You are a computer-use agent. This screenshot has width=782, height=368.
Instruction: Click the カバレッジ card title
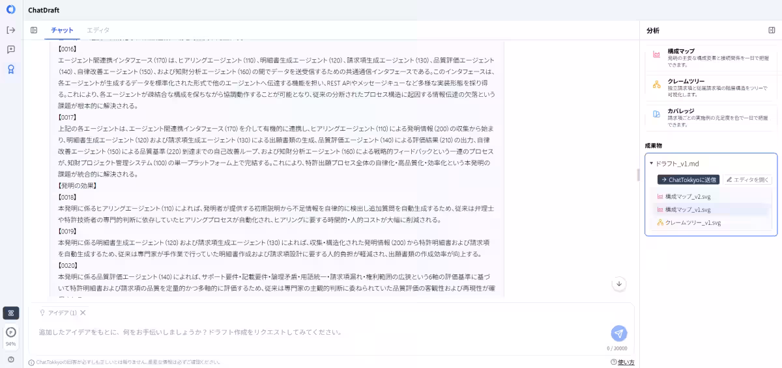pyautogui.click(x=681, y=111)
